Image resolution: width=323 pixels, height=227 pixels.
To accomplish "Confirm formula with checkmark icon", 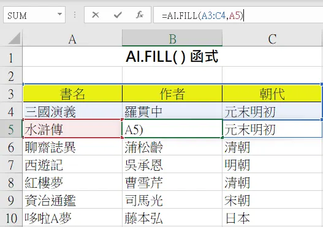I will pyautogui.click(x=118, y=15).
